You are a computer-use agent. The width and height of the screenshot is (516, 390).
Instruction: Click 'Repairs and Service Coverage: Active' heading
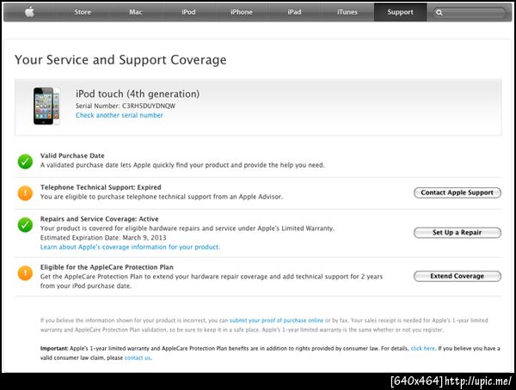coord(100,219)
